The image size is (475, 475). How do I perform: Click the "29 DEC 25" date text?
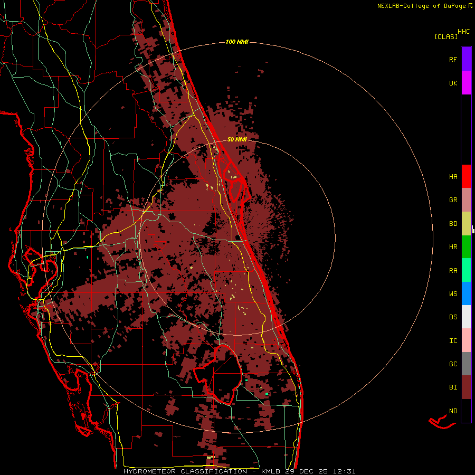point(306,471)
